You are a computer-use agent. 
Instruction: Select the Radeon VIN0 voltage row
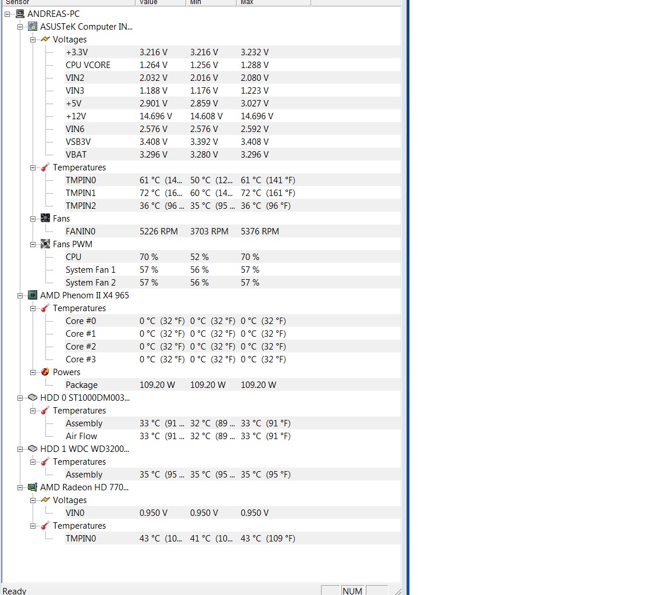[233, 513]
